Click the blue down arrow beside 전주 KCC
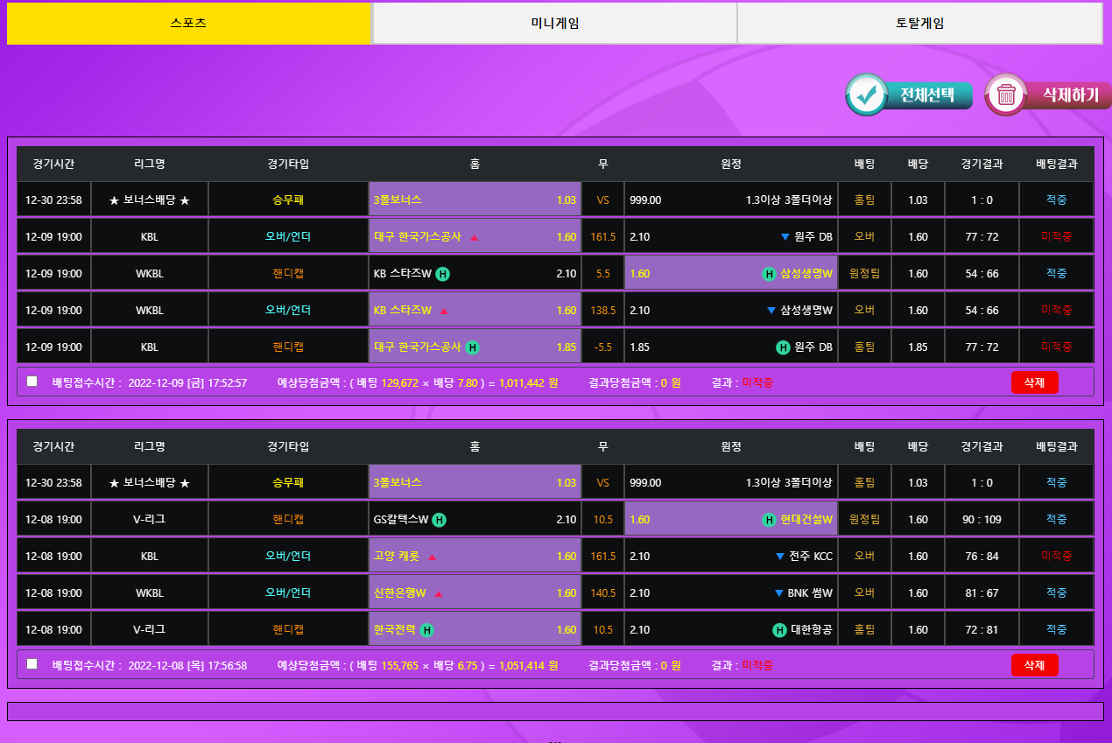The width and height of the screenshot is (1112, 743). (x=779, y=557)
